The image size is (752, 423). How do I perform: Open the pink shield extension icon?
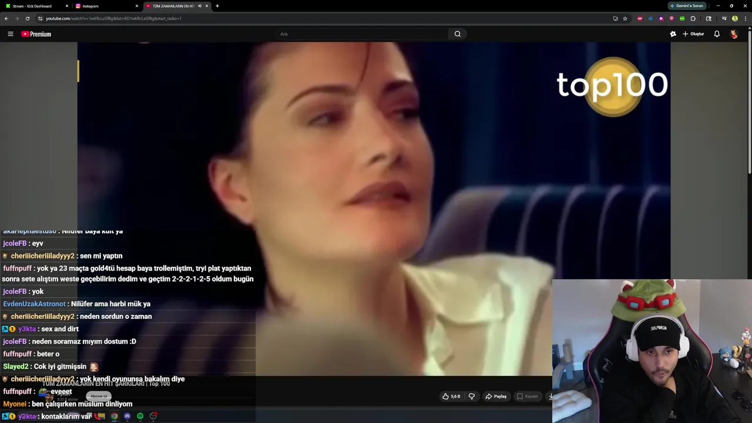click(x=672, y=18)
